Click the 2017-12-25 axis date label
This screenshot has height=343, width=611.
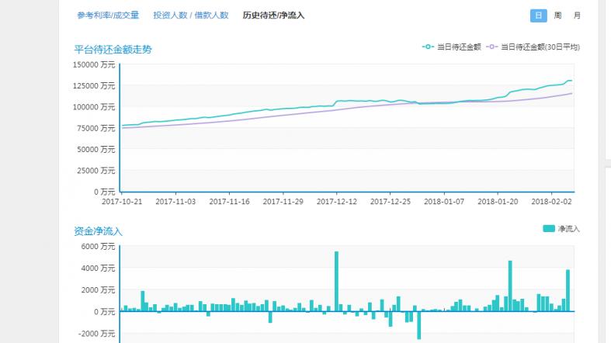click(x=391, y=201)
